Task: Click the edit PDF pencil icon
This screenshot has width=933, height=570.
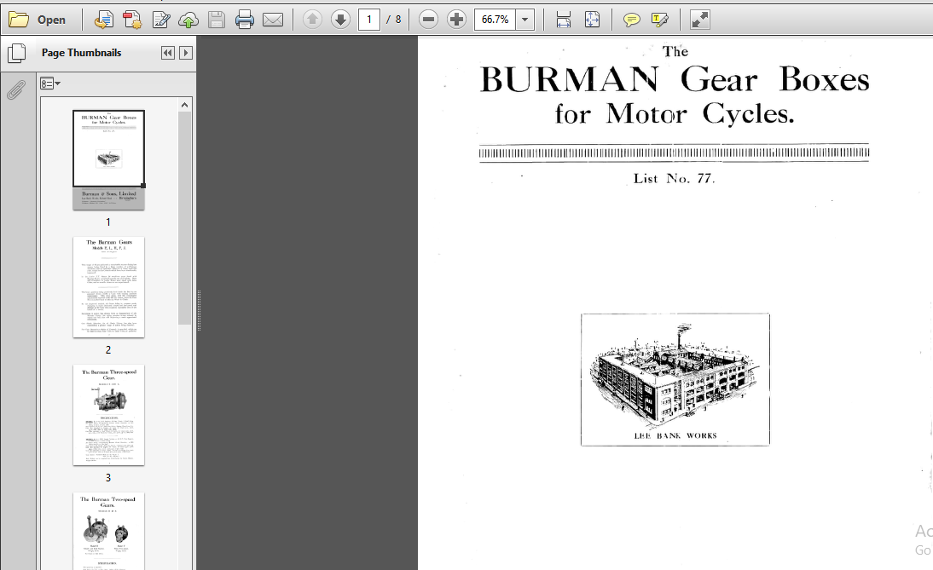Action: click(160, 20)
